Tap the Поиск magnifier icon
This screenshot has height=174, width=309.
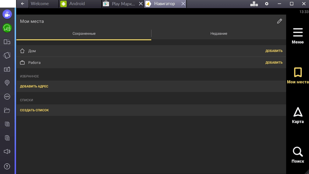tap(298, 152)
